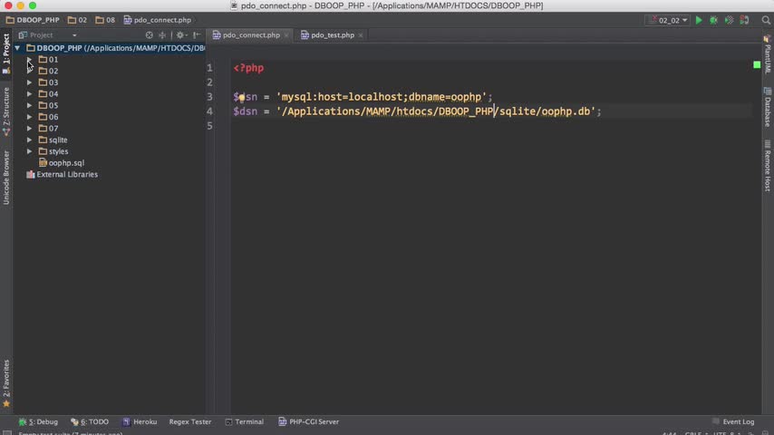774x435 pixels.
Task: Toggle the 1: Project tool window
Action: (x=6, y=53)
